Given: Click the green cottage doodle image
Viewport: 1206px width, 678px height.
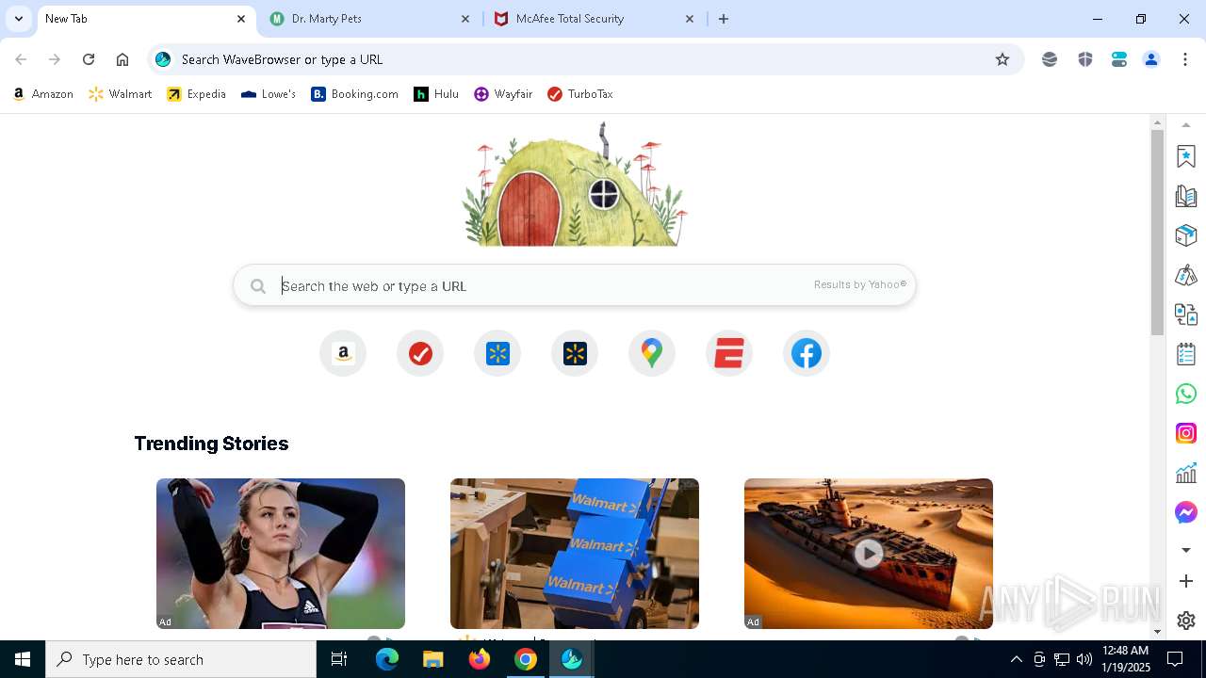Looking at the screenshot, I should click(575, 185).
